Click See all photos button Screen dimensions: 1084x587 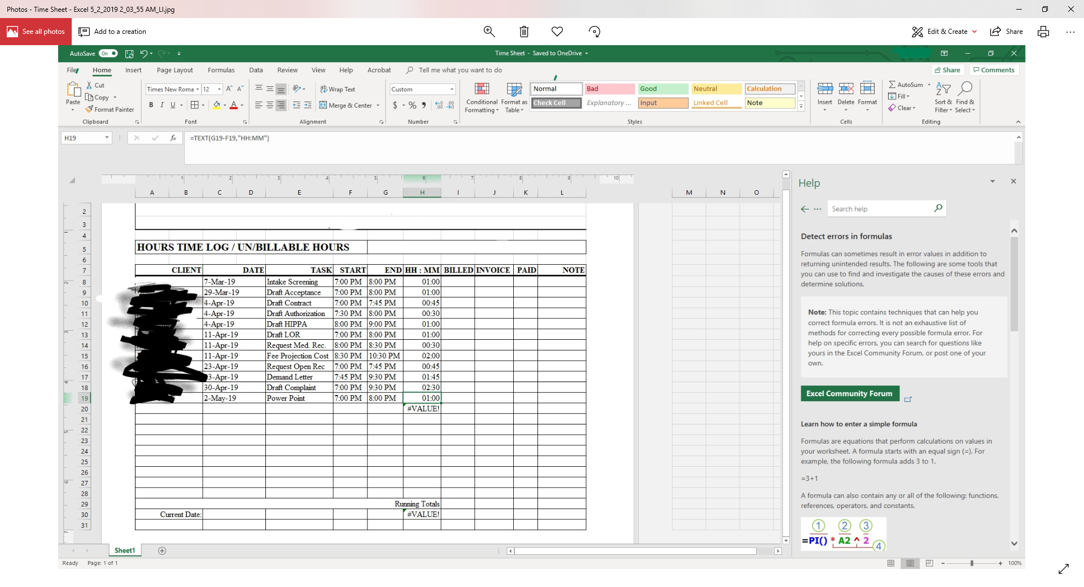point(36,32)
